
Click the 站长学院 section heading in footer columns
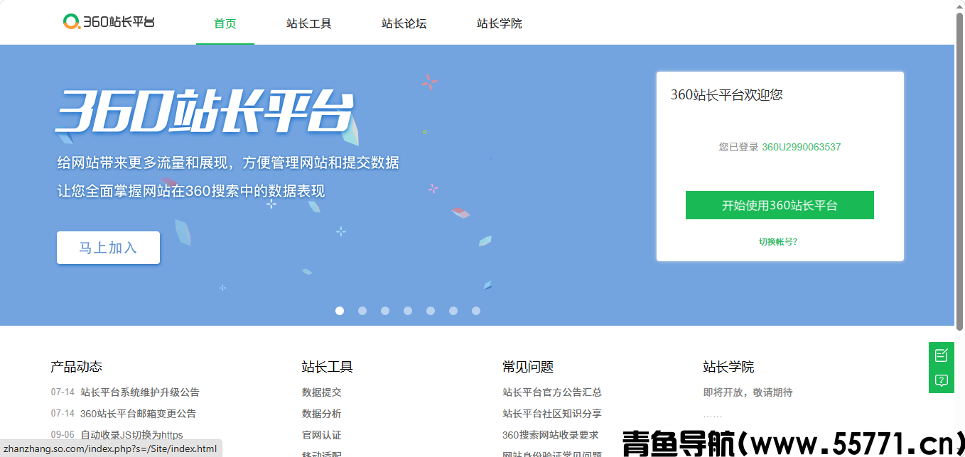coord(728,367)
